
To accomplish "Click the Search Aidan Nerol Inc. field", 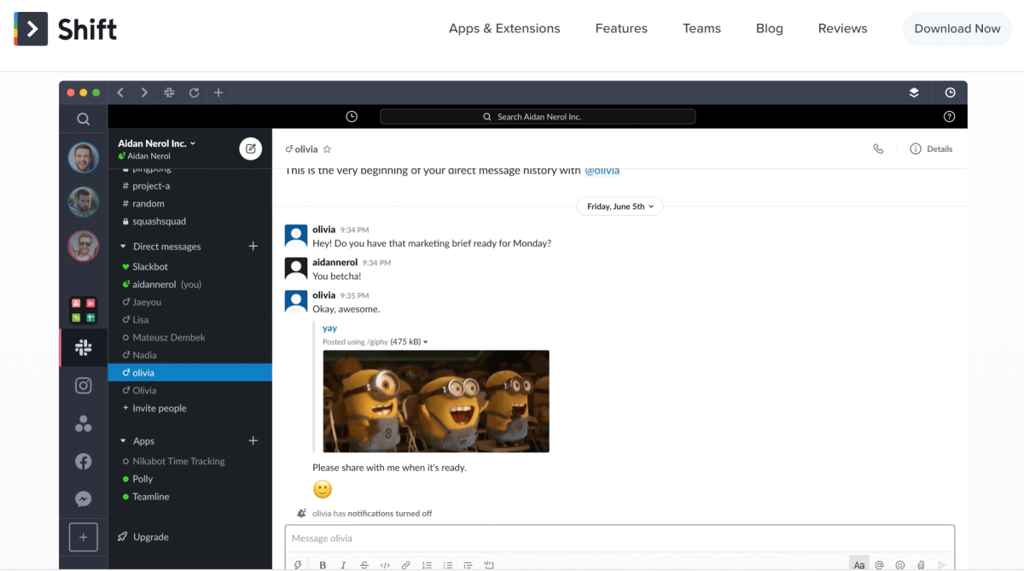I will 538,117.
